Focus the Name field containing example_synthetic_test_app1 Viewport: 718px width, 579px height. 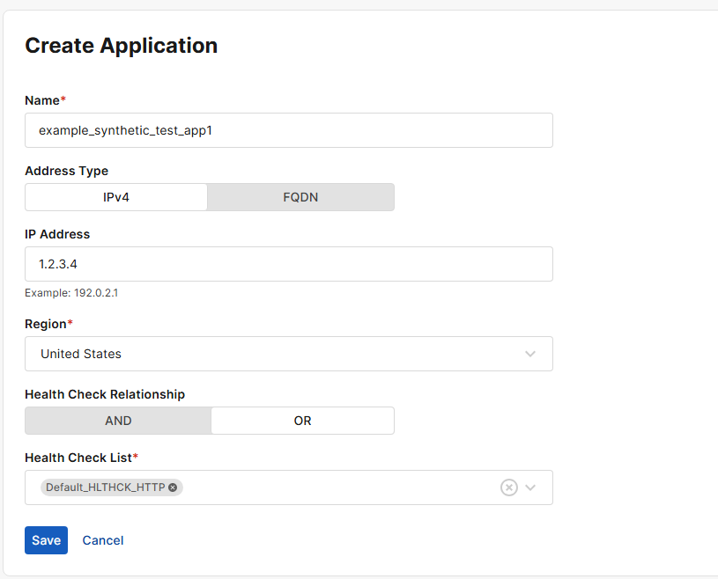click(x=288, y=130)
